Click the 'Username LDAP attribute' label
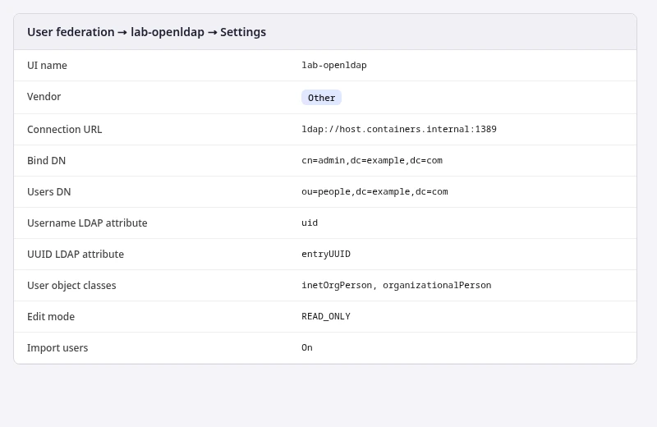Screen dimensions: 657x427 point(87,223)
